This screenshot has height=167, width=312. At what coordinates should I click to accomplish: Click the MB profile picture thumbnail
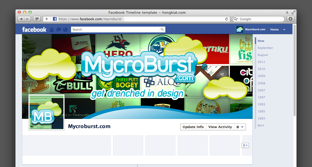pos(47,112)
